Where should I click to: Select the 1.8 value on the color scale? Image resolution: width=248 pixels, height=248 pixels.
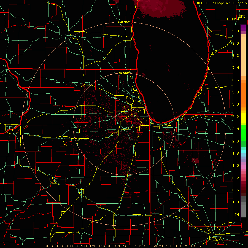[x=236, y=153]
